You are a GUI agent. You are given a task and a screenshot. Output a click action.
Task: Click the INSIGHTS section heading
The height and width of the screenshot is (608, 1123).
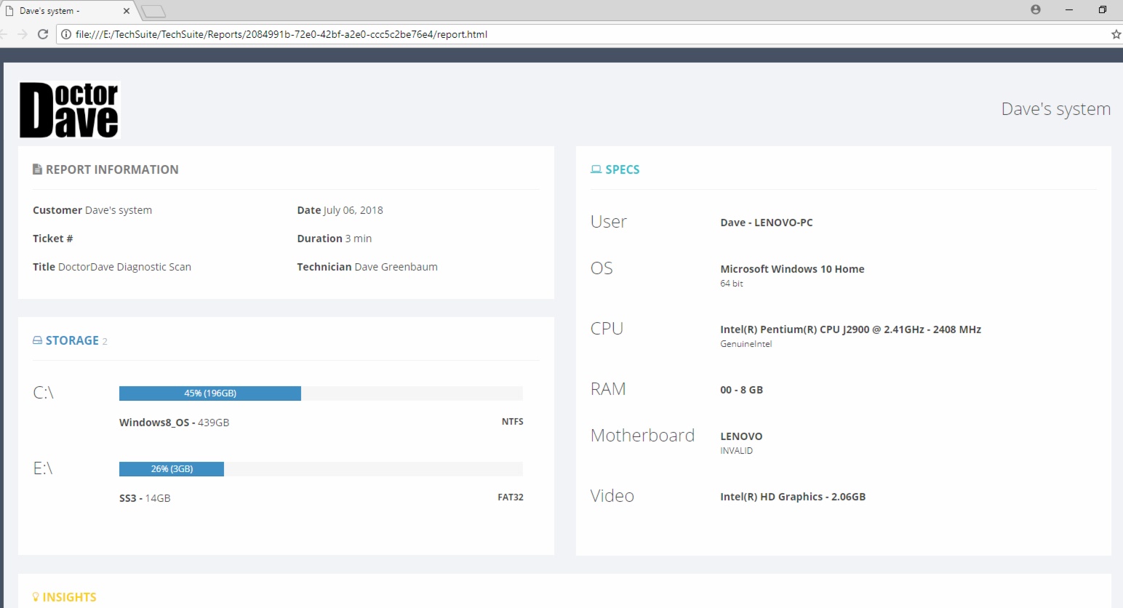coord(70,596)
